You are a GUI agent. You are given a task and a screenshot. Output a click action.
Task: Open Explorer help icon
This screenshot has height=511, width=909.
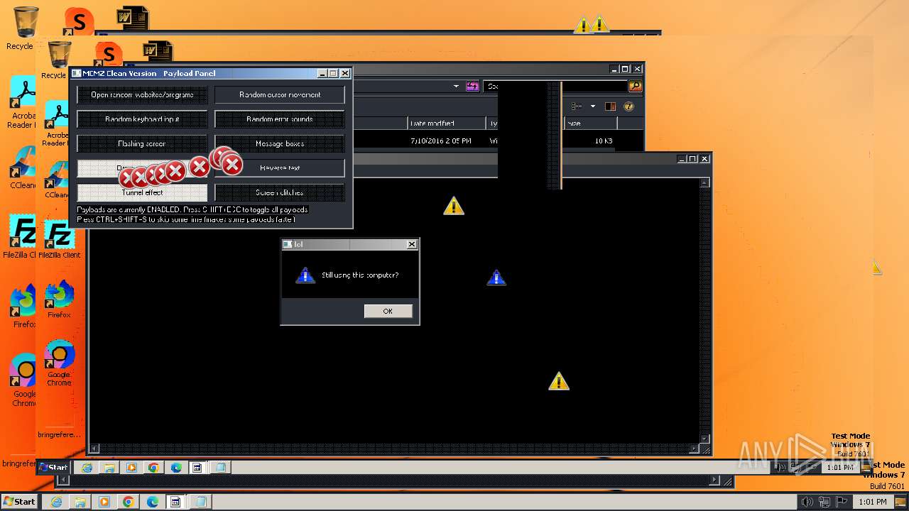click(628, 106)
